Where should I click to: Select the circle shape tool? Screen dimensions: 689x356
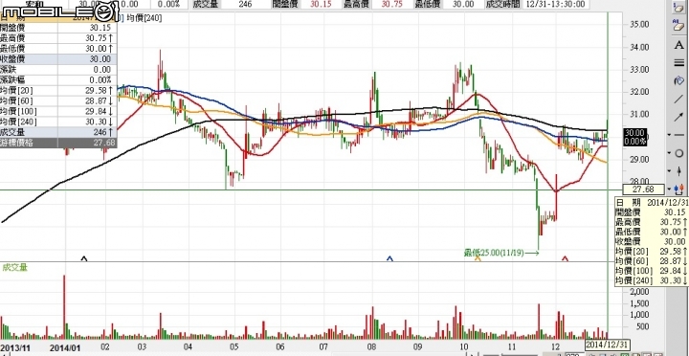pos(679,153)
